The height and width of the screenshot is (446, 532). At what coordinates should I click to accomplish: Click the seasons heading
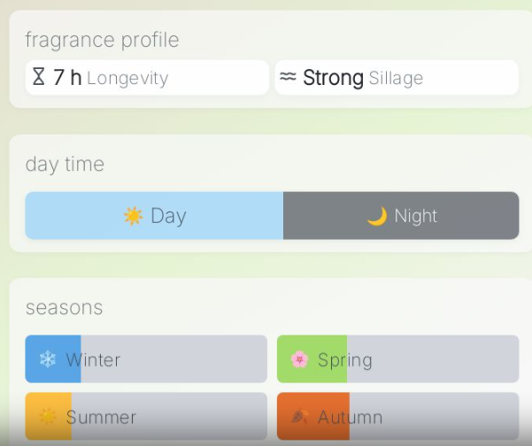64,307
